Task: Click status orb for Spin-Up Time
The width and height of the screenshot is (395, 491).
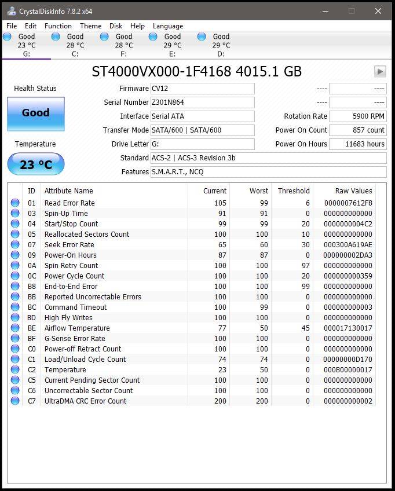Action: 15,213
